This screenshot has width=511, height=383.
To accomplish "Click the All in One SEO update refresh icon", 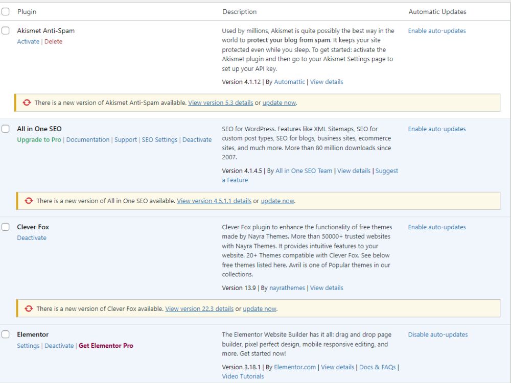I will 29,201.
